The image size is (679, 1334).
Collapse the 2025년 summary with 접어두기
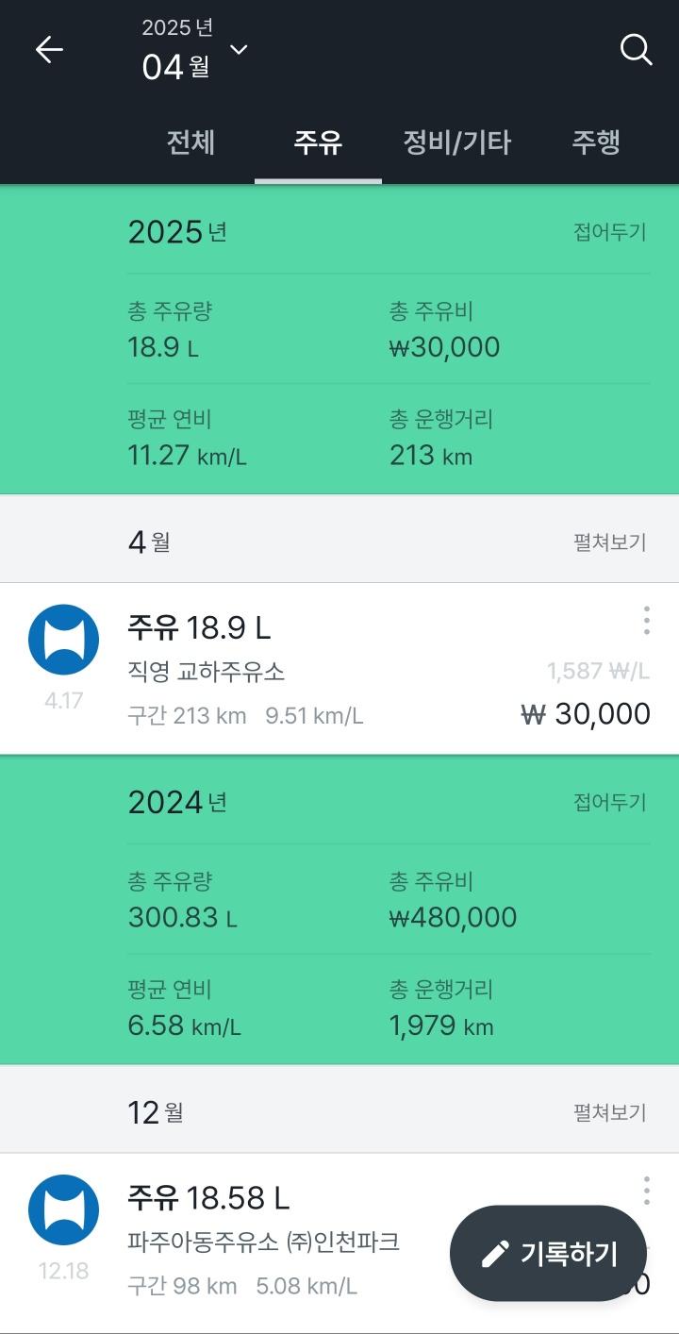point(610,232)
